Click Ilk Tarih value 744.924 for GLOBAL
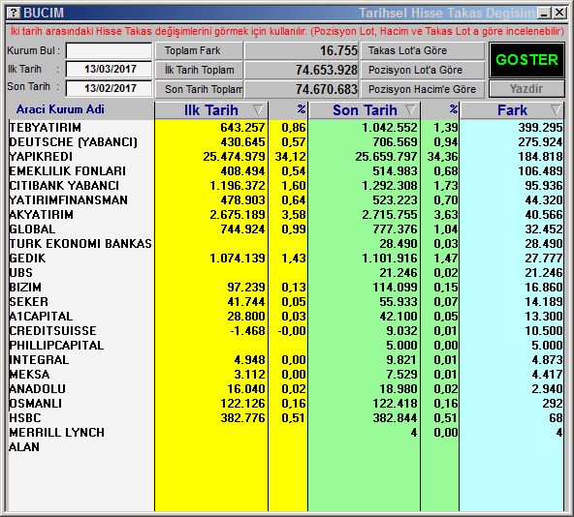The height and width of the screenshot is (517, 574). pos(242,229)
